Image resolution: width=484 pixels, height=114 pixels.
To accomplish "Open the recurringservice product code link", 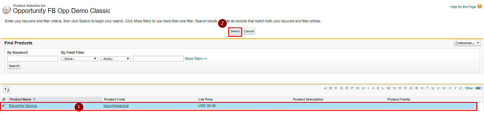I will (x=116, y=106).
